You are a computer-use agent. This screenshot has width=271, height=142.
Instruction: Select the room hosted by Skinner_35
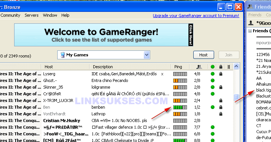click(x=116, y=87)
